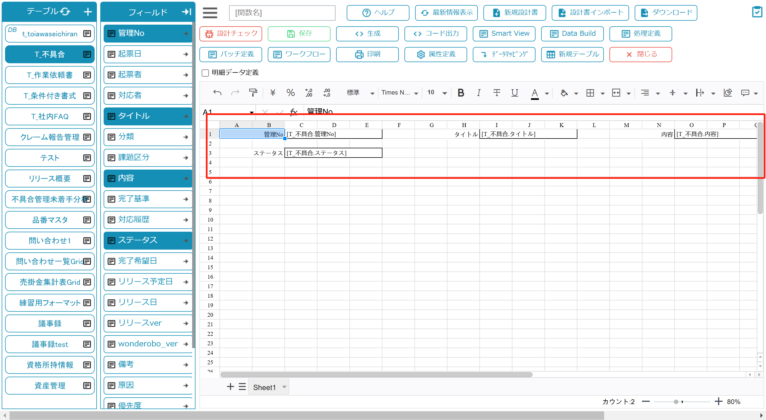Click the 関数名 input field
This screenshot has height=420, width=766.
point(282,13)
